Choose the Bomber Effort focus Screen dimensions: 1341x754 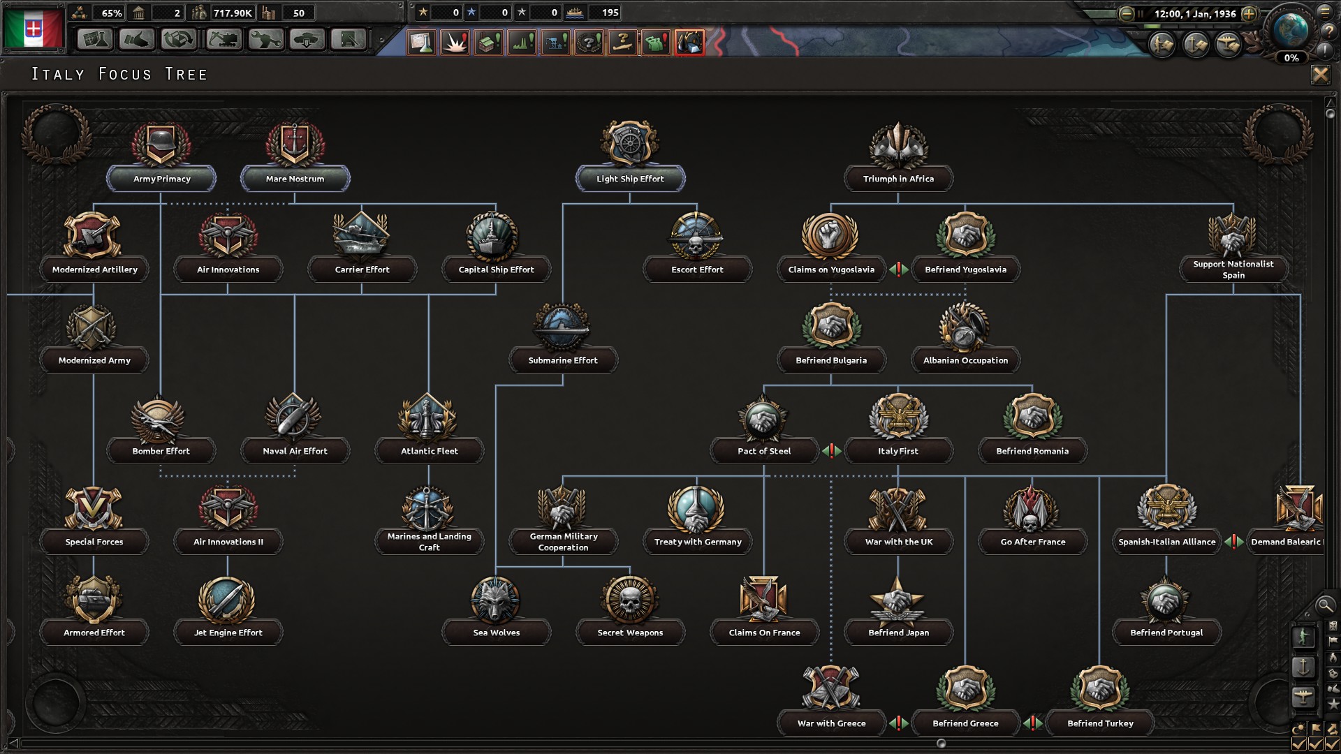tap(161, 429)
